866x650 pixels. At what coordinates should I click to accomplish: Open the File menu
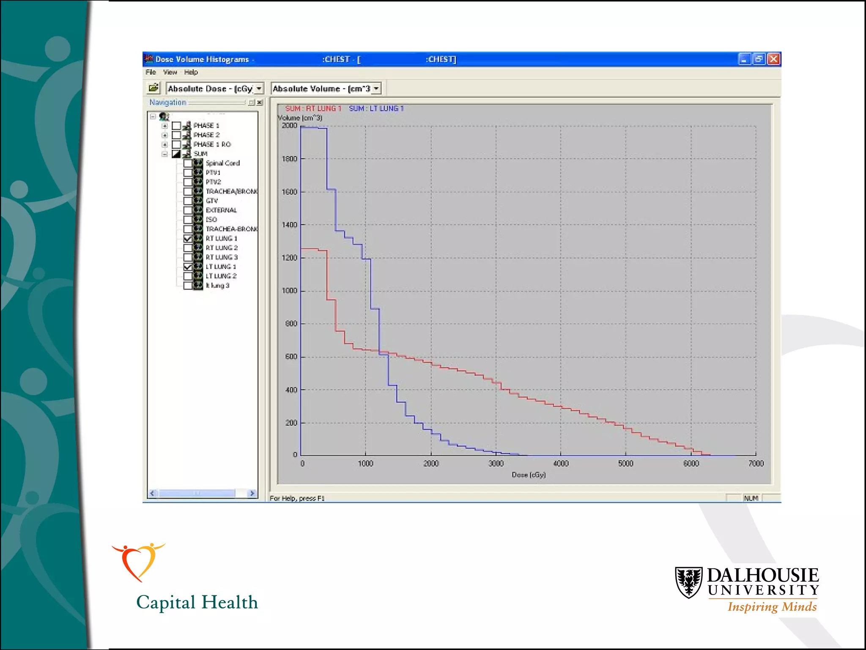click(x=151, y=72)
